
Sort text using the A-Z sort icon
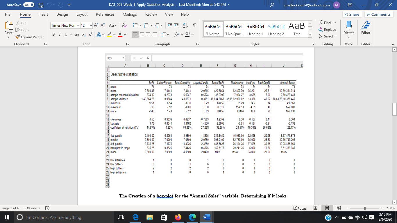[x=185, y=26]
